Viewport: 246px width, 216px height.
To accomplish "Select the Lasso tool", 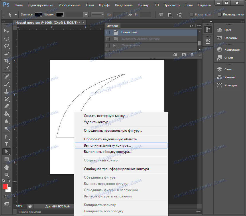I will 7,46.
